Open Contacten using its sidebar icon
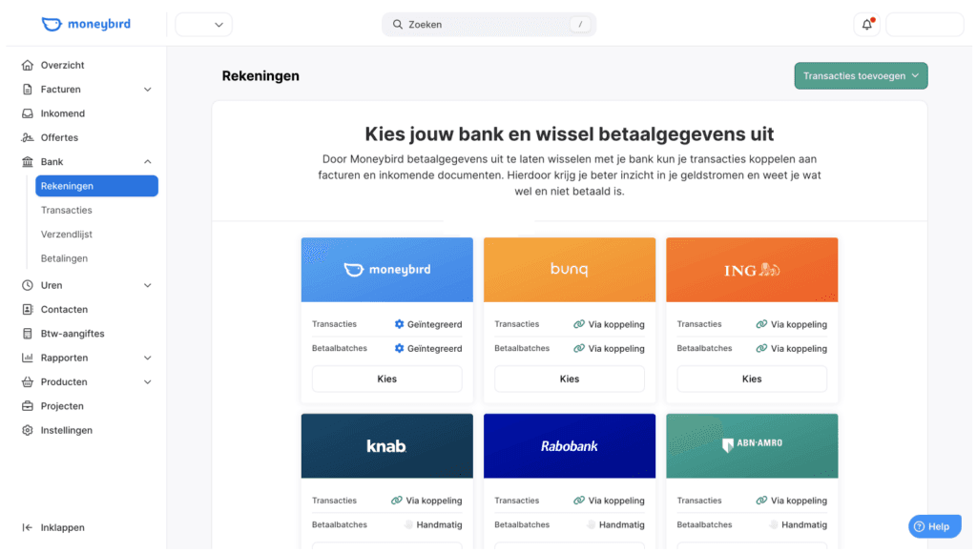Image resolution: width=977 pixels, height=553 pixels. [x=27, y=309]
